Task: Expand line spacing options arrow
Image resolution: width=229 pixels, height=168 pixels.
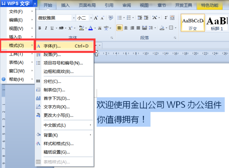Action: (x=155, y=28)
